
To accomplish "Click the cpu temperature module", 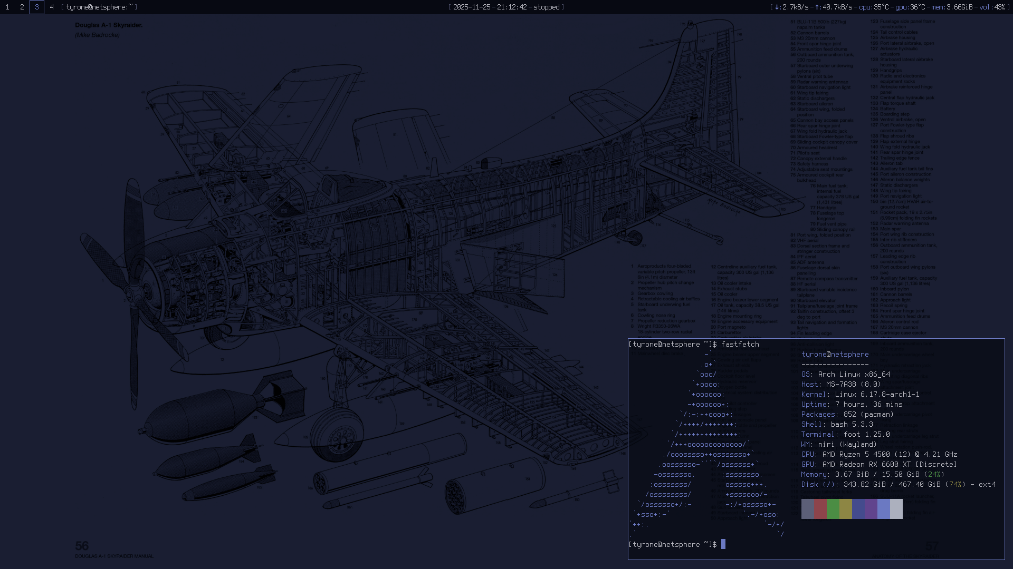I will pos(874,7).
